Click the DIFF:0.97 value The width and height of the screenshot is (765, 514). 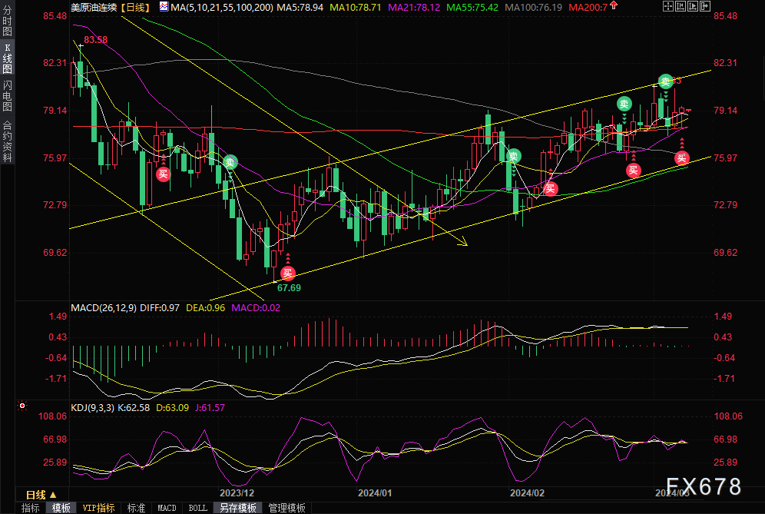(160, 308)
